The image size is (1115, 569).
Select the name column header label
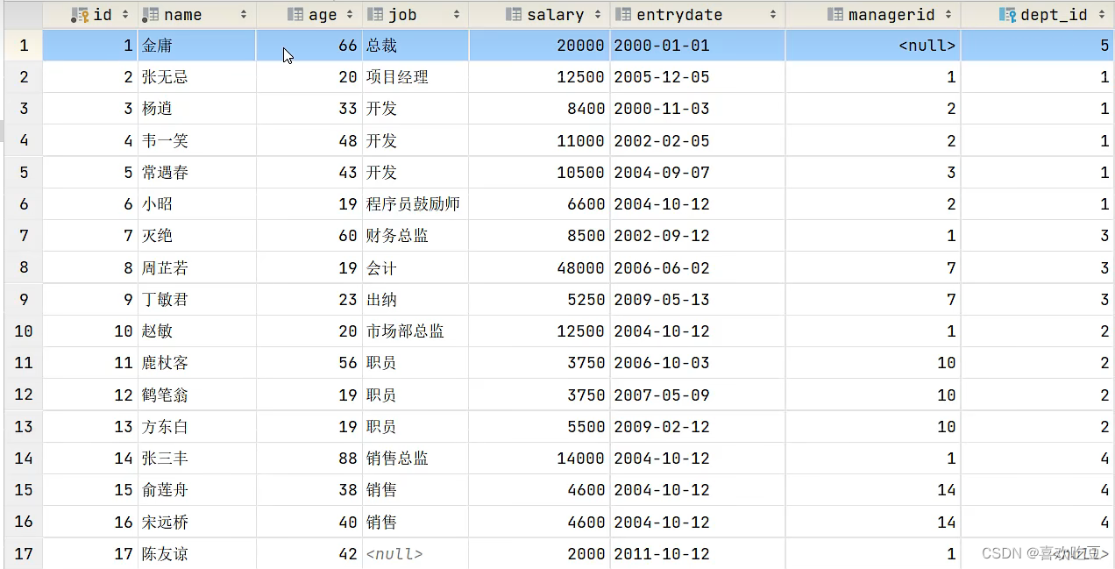pos(183,15)
